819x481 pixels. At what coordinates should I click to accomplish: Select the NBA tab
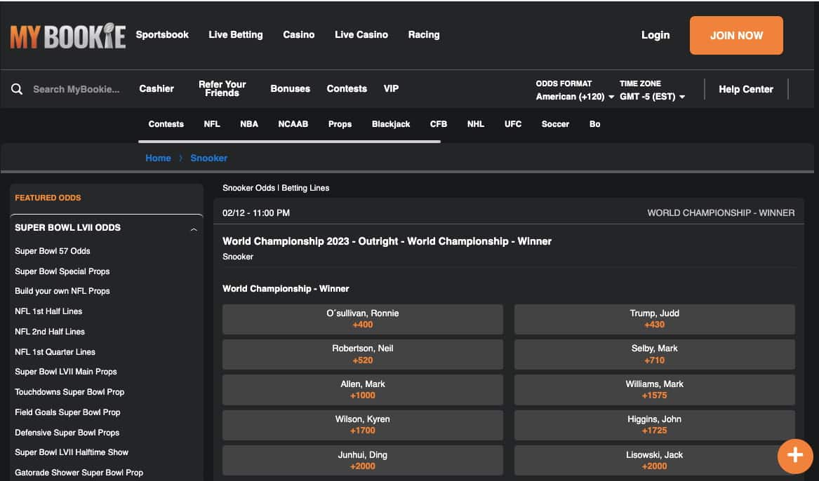pyautogui.click(x=249, y=124)
